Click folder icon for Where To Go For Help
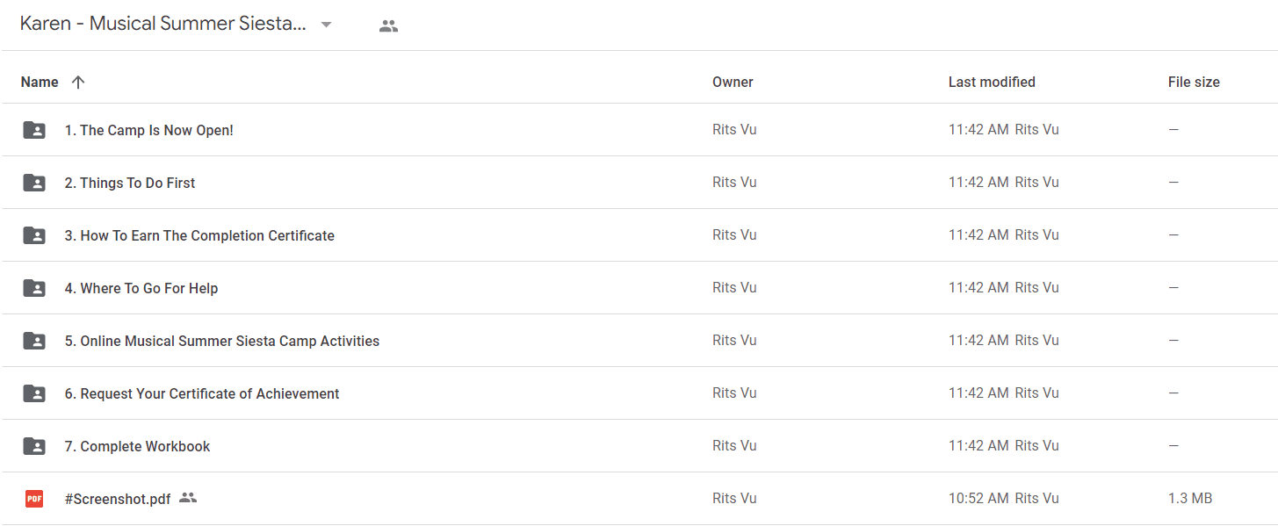The width and height of the screenshot is (1278, 526). point(34,288)
